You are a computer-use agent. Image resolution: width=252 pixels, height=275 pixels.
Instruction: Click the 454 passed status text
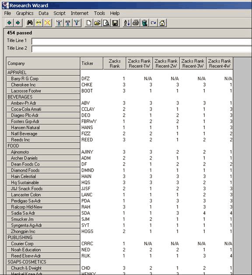pos(20,33)
